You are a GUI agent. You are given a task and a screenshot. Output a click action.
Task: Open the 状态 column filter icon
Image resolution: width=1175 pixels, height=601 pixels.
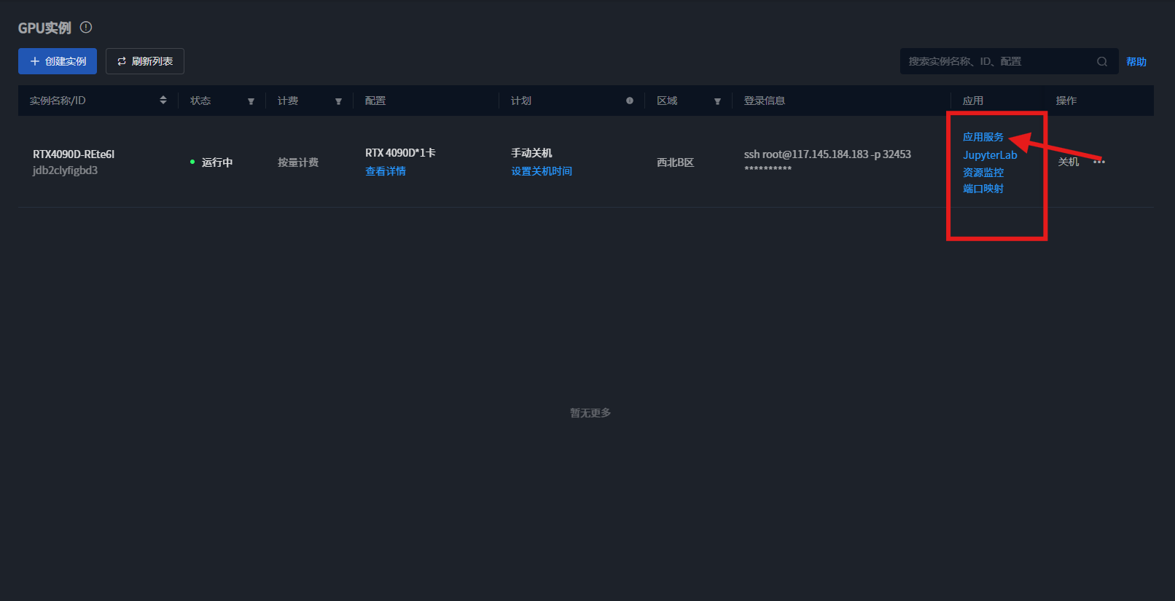point(251,101)
